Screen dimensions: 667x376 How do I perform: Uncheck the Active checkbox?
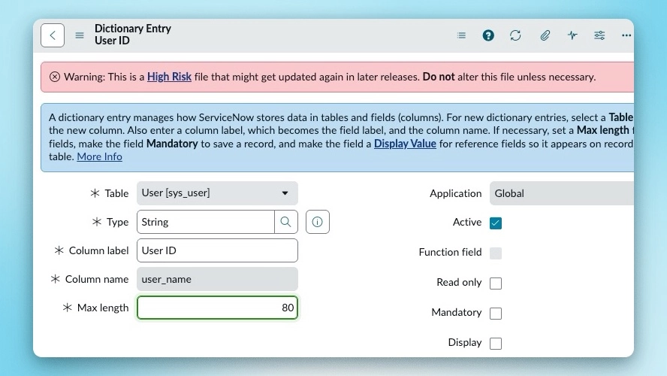click(x=496, y=223)
